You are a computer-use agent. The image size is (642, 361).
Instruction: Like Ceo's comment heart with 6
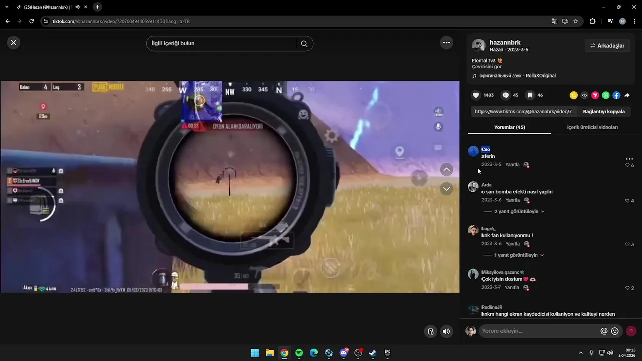tap(627, 165)
